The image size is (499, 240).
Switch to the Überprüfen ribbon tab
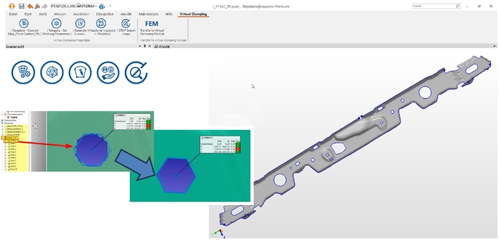(x=105, y=14)
